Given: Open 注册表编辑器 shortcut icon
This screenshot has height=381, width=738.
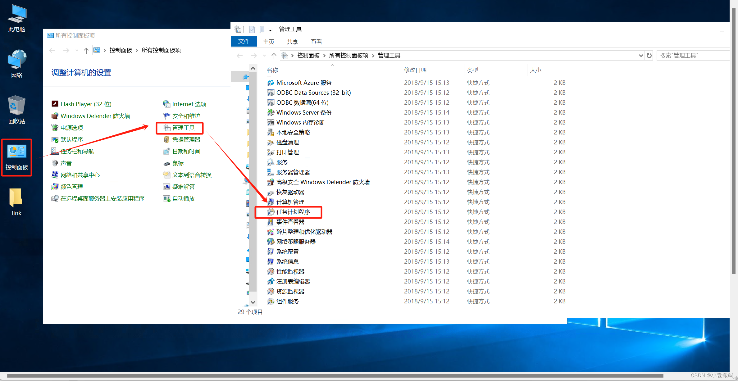Looking at the screenshot, I should [x=271, y=282].
